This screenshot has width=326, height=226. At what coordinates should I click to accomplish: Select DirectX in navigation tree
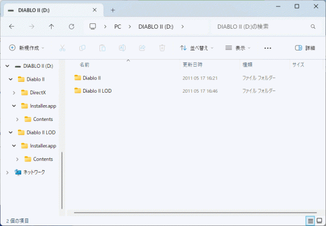(38, 93)
